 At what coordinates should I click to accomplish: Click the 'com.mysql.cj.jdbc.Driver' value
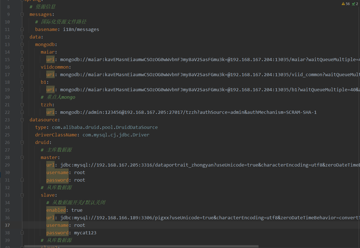pos(116,135)
